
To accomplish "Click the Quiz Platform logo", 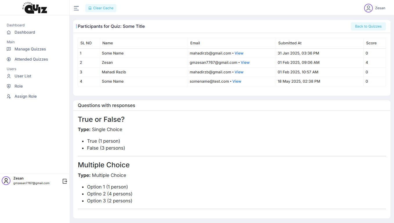I will tap(35, 8).
